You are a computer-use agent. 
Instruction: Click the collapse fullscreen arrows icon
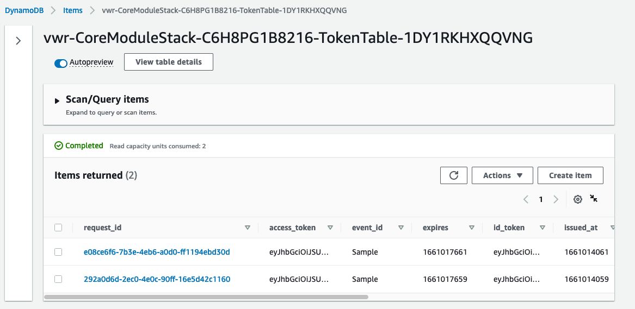594,198
